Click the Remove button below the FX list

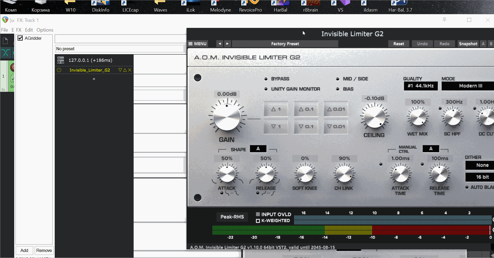click(x=44, y=250)
